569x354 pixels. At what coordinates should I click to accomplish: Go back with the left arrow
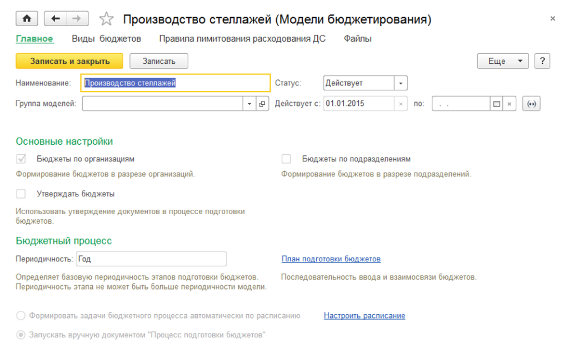coord(55,19)
